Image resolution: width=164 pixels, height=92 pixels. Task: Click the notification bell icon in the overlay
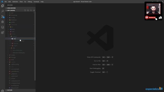pyautogui.click(x=160, y=18)
